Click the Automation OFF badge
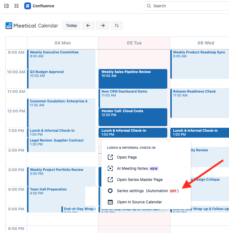This screenshot has width=229, height=233. pos(173,191)
